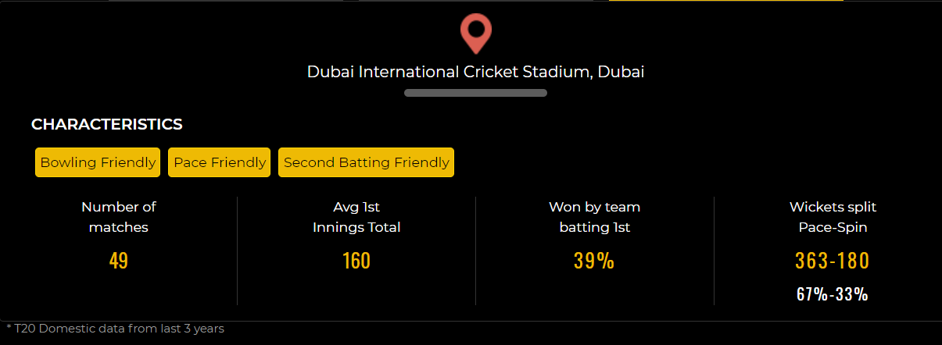Screen dimensions: 942x345
Task: Click the yellow active tab indicator at top
Action: click(x=725, y=1)
